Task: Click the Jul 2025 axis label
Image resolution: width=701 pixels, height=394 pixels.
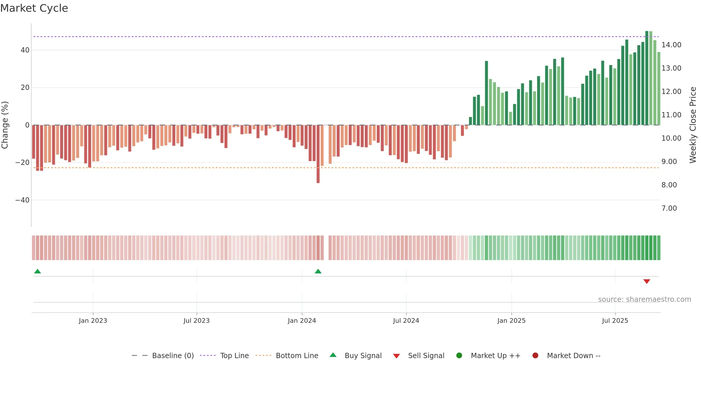Action: pyautogui.click(x=615, y=320)
